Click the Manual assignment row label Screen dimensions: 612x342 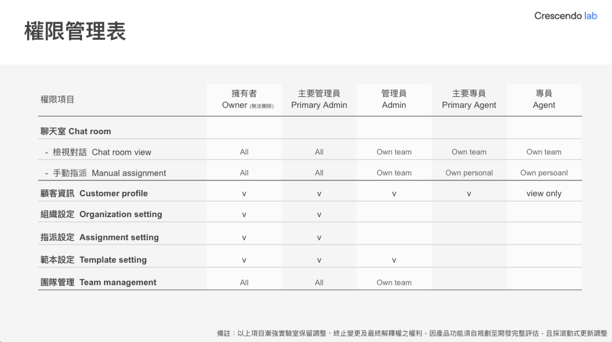click(x=109, y=173)
